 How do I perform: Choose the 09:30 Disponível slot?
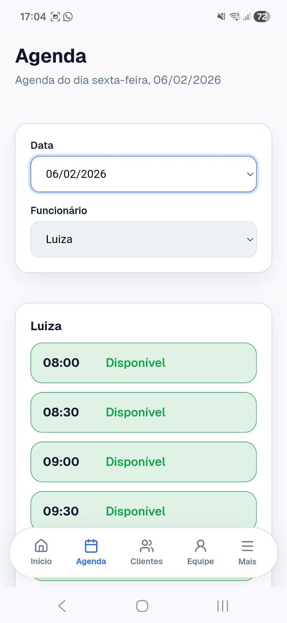[x=143, y=510]
